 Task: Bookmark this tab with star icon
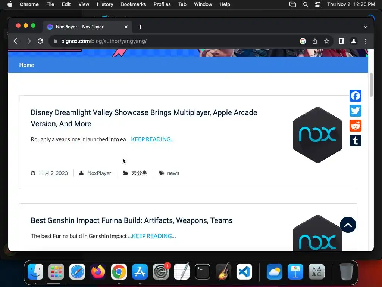(x=327, y=41)
